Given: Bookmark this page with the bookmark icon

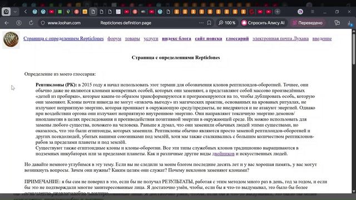Looking at the screenshot, I should coord(209,23).
